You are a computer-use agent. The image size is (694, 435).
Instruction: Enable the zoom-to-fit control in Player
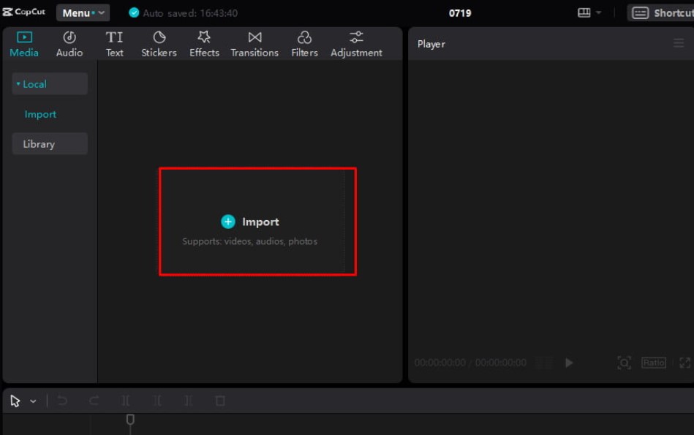(624, 363)
